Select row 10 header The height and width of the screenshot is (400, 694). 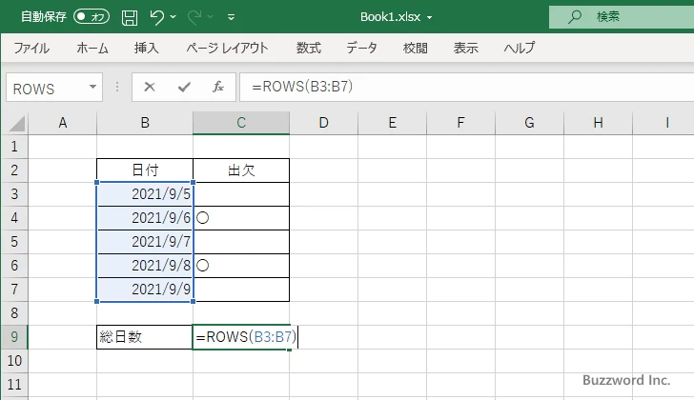pos(14,361)
